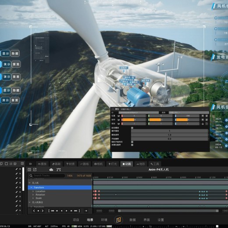Image resolution: width=228 pixels, height=228 pixels.
Task: Click the top 重置 reset button
Action: 16,64
